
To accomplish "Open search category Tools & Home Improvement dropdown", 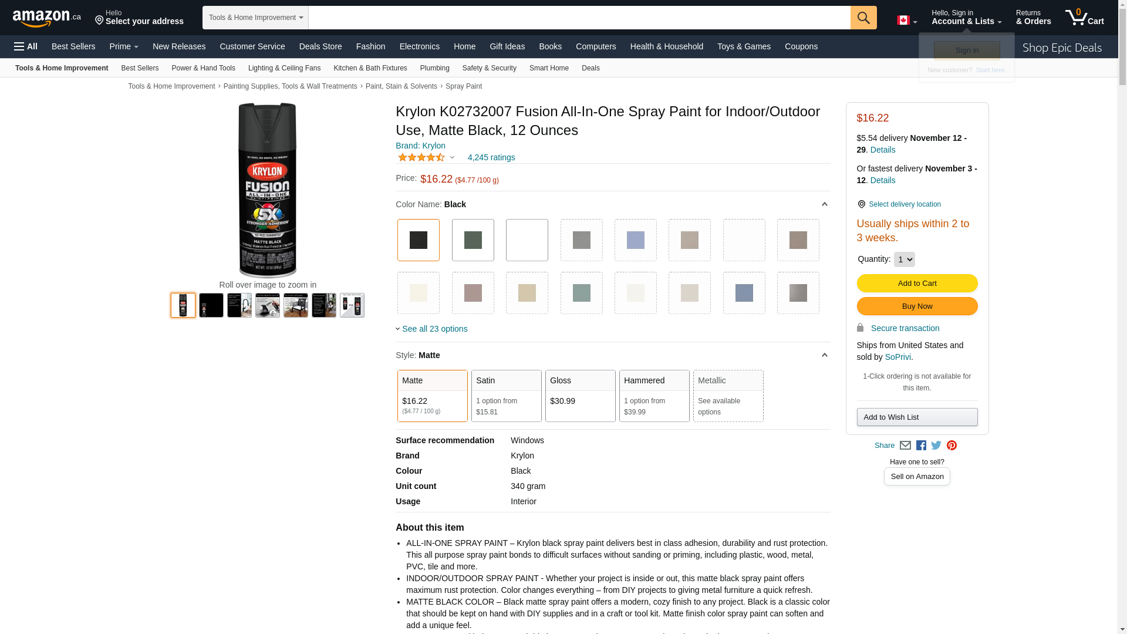I will coord(255,18).
